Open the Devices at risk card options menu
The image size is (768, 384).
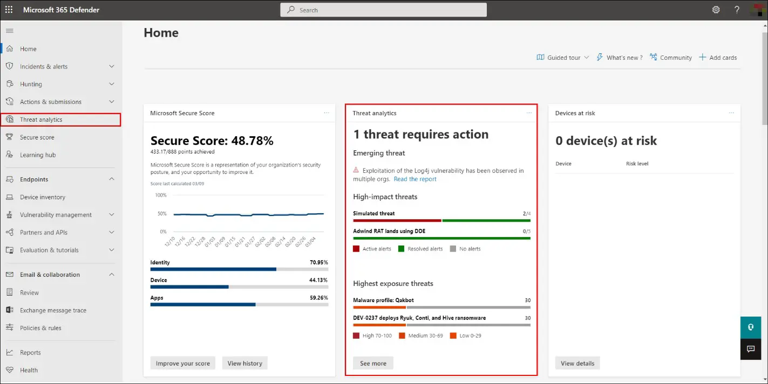pyautogui.click(x=731, y=113)
